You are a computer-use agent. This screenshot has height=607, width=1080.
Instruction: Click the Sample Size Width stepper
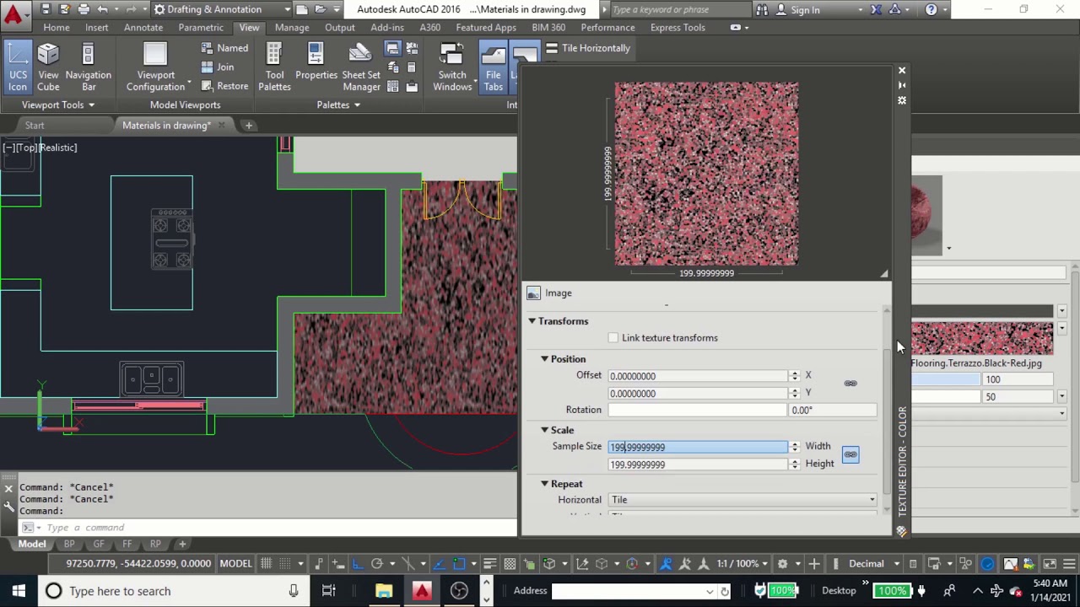794,447
